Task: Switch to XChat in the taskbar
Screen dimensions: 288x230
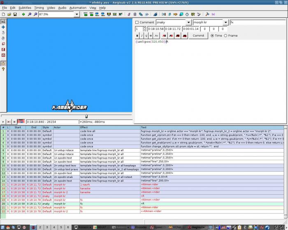Action: pyautogui.click(x=177, y=228)
